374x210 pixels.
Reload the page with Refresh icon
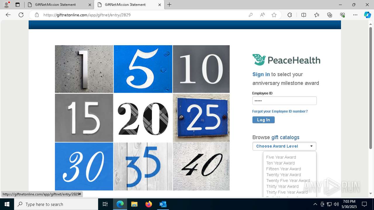21,15
